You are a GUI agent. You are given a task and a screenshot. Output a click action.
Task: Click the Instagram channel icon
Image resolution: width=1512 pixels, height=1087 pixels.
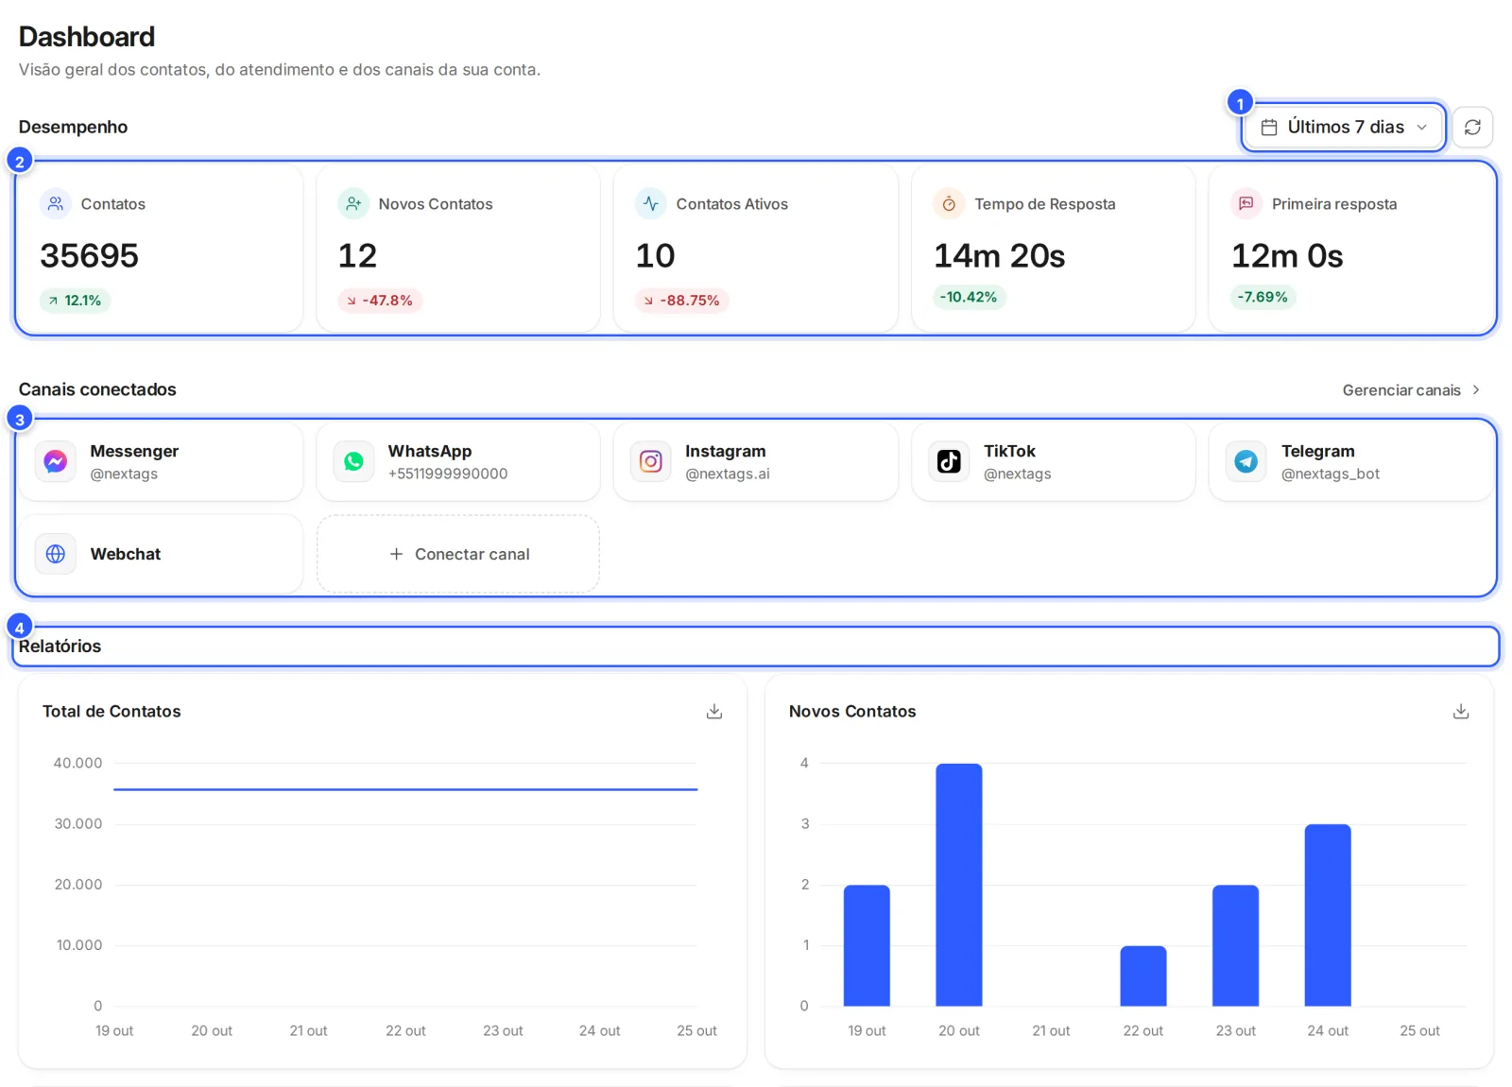point(651,461)
